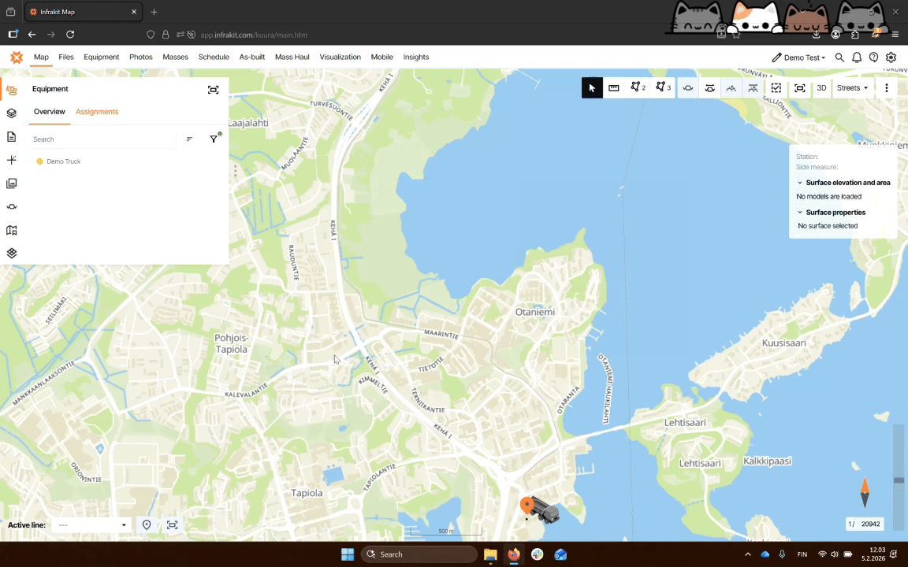
Task: Click the taskbar Search box
Action: click(419, 554)
